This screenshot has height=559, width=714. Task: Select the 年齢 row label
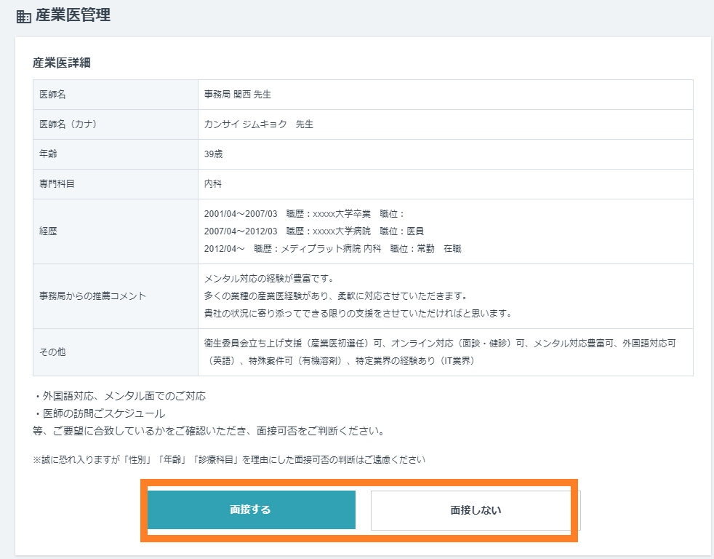(x=48, y=154)
